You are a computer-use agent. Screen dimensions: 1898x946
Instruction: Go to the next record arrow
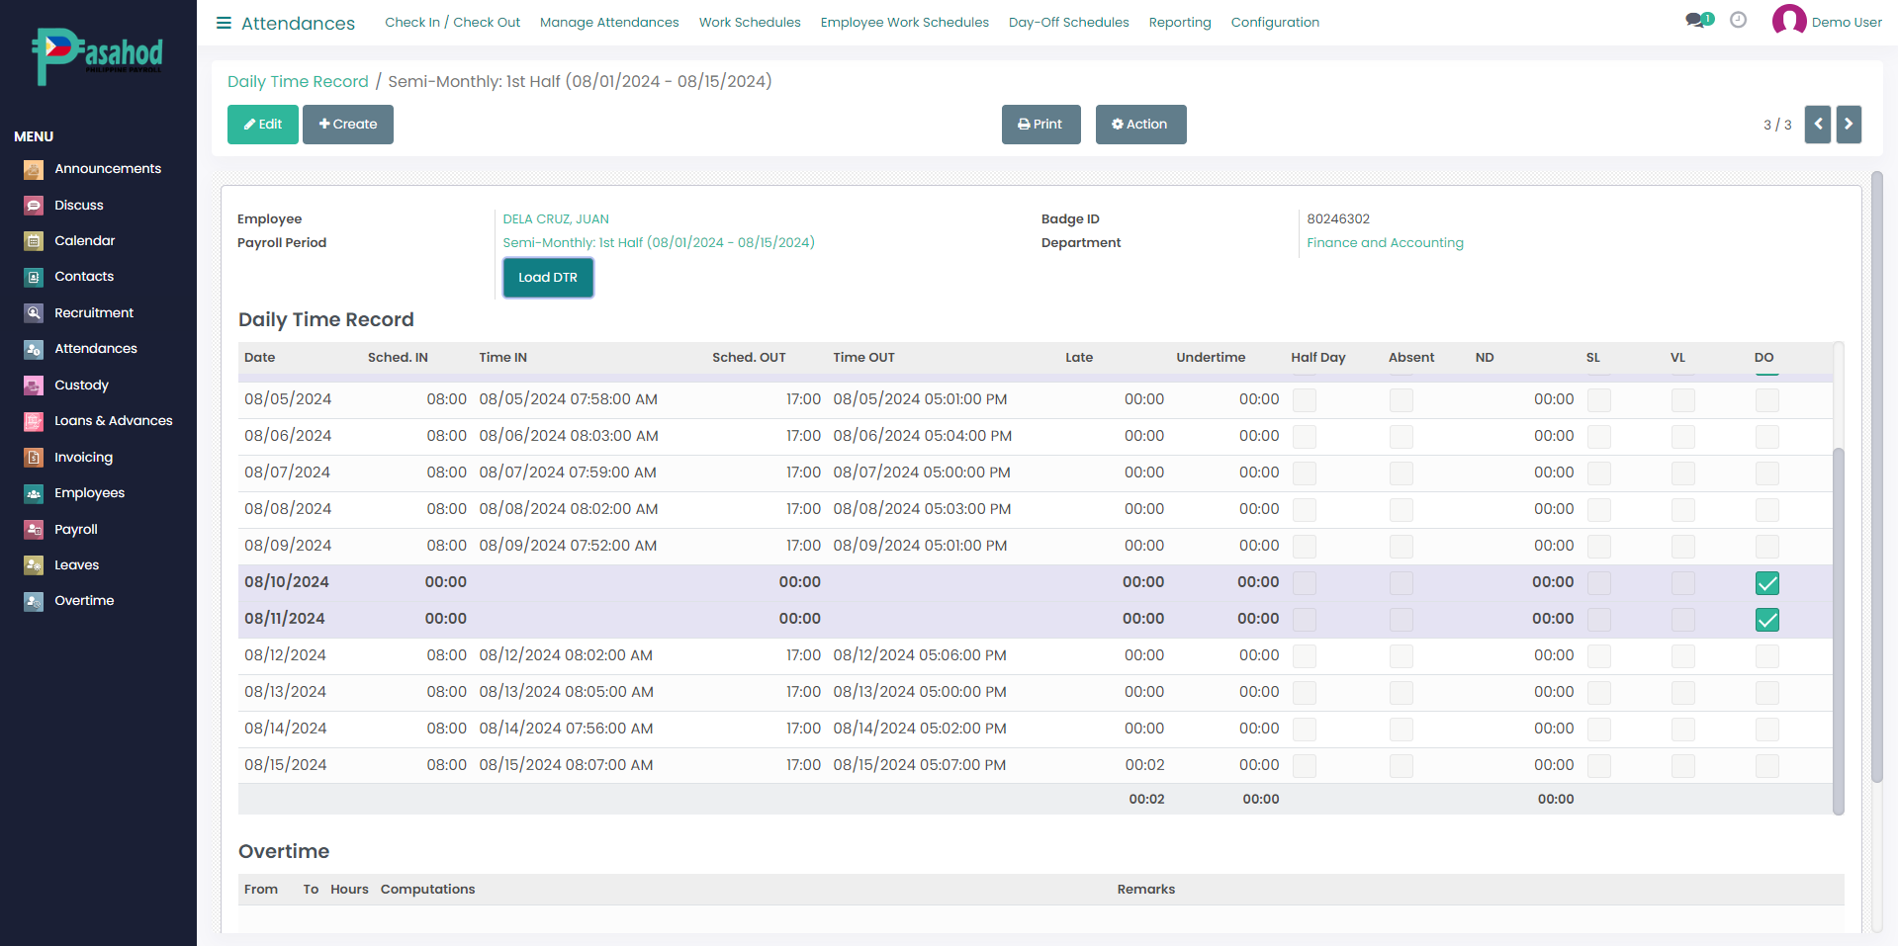click(x=1849, y=125)
